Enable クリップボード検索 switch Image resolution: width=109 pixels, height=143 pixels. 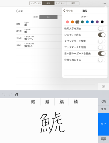(102, 41)
